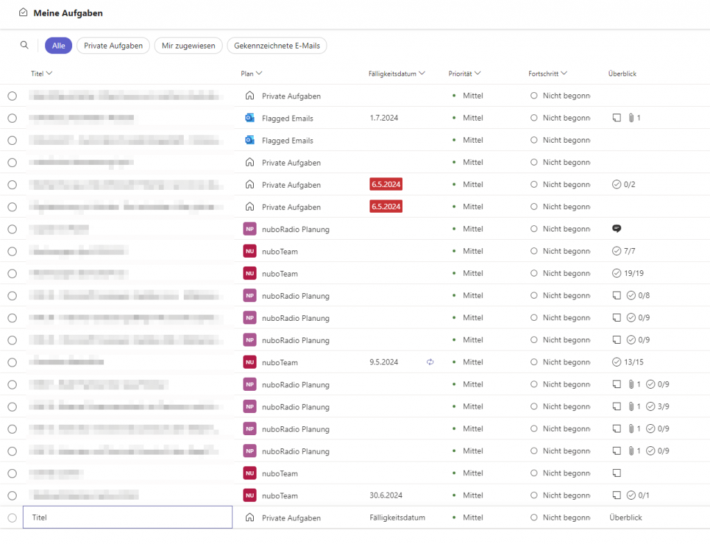Click NU badge in the 19/19 row

point(250,273)
